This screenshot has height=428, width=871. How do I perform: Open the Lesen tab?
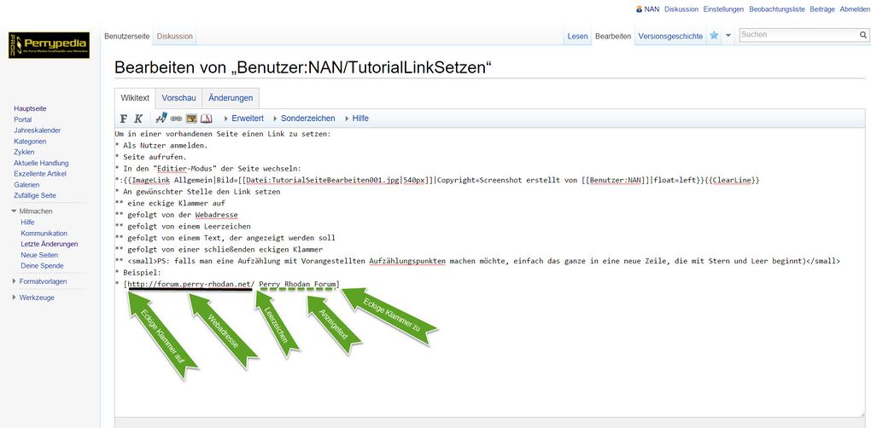click(578, 36)
